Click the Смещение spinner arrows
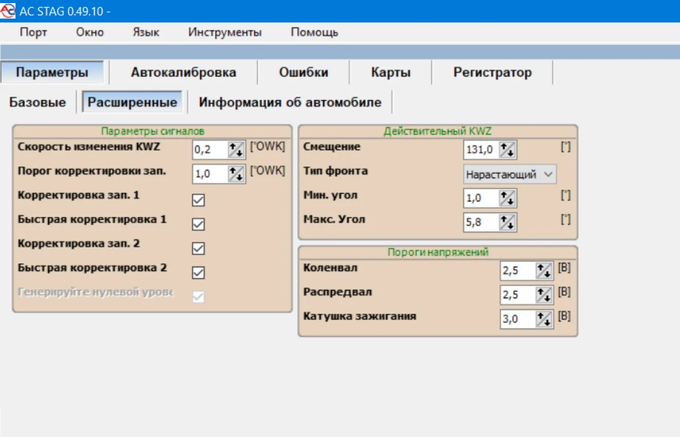This screenshot has width=680, height=437. coord(507,150)
